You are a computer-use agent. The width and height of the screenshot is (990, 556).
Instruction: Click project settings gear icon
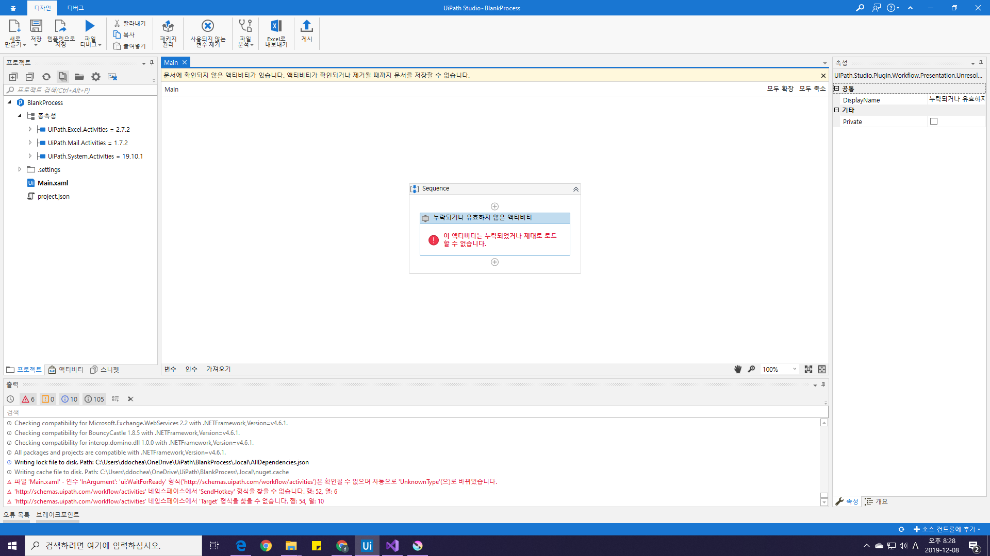[x=96, y=77]
